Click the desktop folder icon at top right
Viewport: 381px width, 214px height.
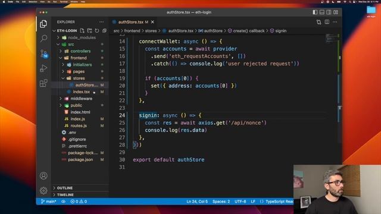point(371,11)
